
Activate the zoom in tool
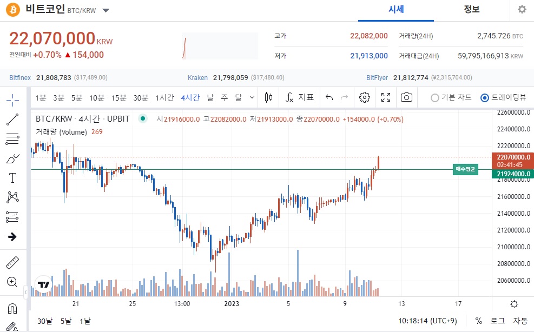point(12,282)
